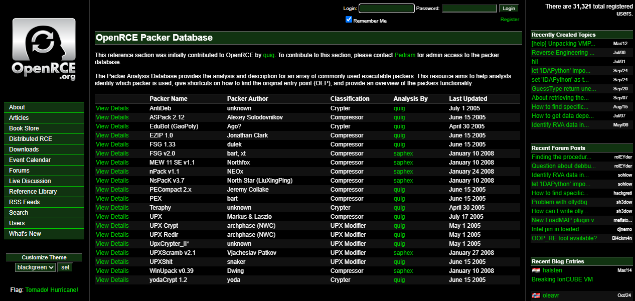Click the Pedram contact link
Screen dimensions: 635x301
coord(405,55)
